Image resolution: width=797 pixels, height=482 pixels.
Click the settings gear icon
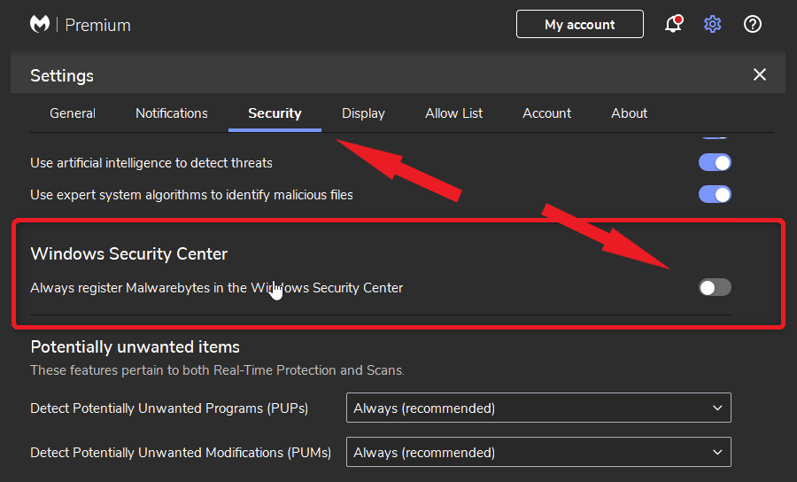coord(713,24)
